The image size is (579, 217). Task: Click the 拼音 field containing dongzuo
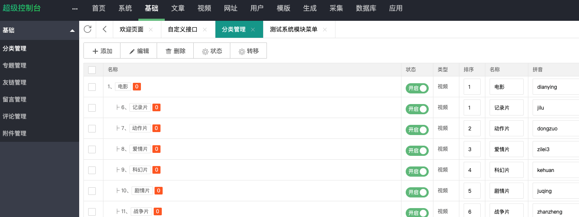click(x=556, y=128)
